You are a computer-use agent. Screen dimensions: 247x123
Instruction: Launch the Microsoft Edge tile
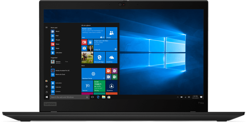pyautogui.click(x=99, y=58)
